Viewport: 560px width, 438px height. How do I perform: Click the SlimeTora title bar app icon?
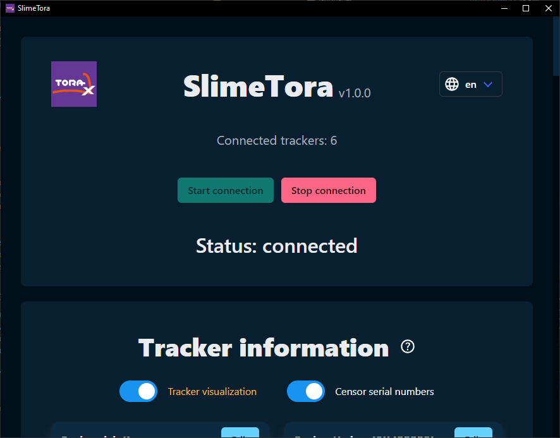pos(10,8)
